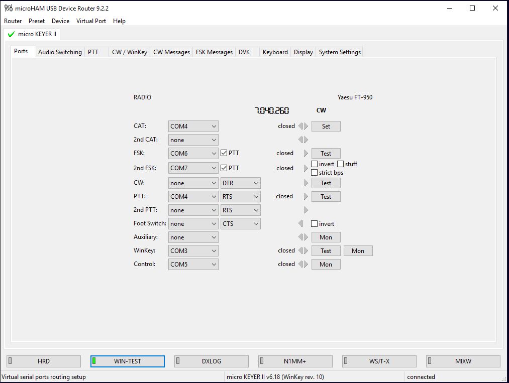Click the Set button in the CAT row

(326, 126)
